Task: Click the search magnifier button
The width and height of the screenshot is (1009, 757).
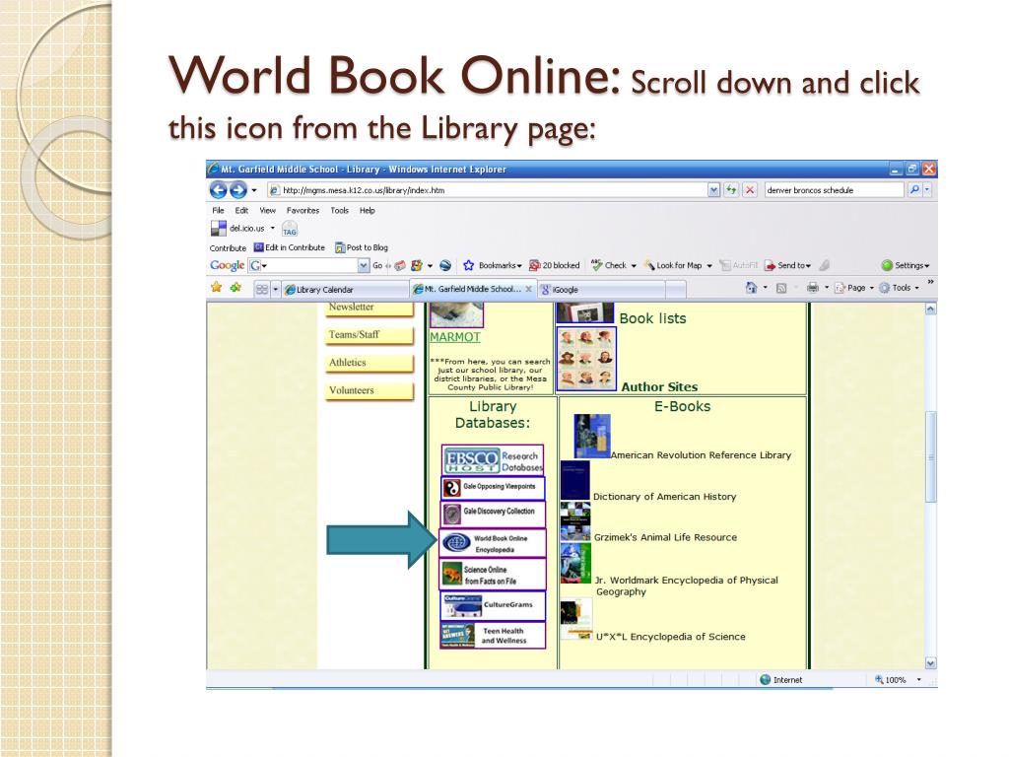Action: (x=913, y=190)
